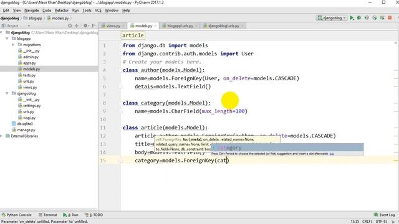
Task: Click djangoblog breadcrumb in navigation bar
Action: click(10, 18)
